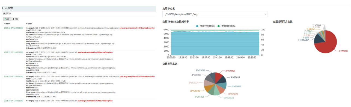The width and height of the screenshot is (351, 107).
Task: Click the 交易TPS&&交易成功率 chart title
Action: (175, 22)
